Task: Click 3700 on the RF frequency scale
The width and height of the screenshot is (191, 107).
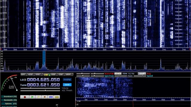Action: coord(124,50)
